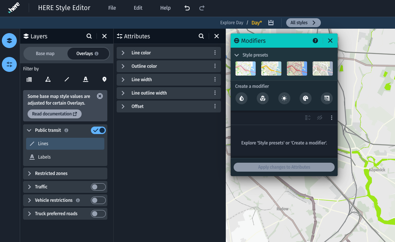Dismiss the base map style notice
This screenshot has height=242, width=395.
tap(100, 96)
